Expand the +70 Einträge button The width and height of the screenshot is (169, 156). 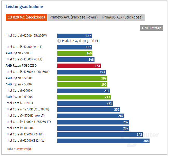151,28
